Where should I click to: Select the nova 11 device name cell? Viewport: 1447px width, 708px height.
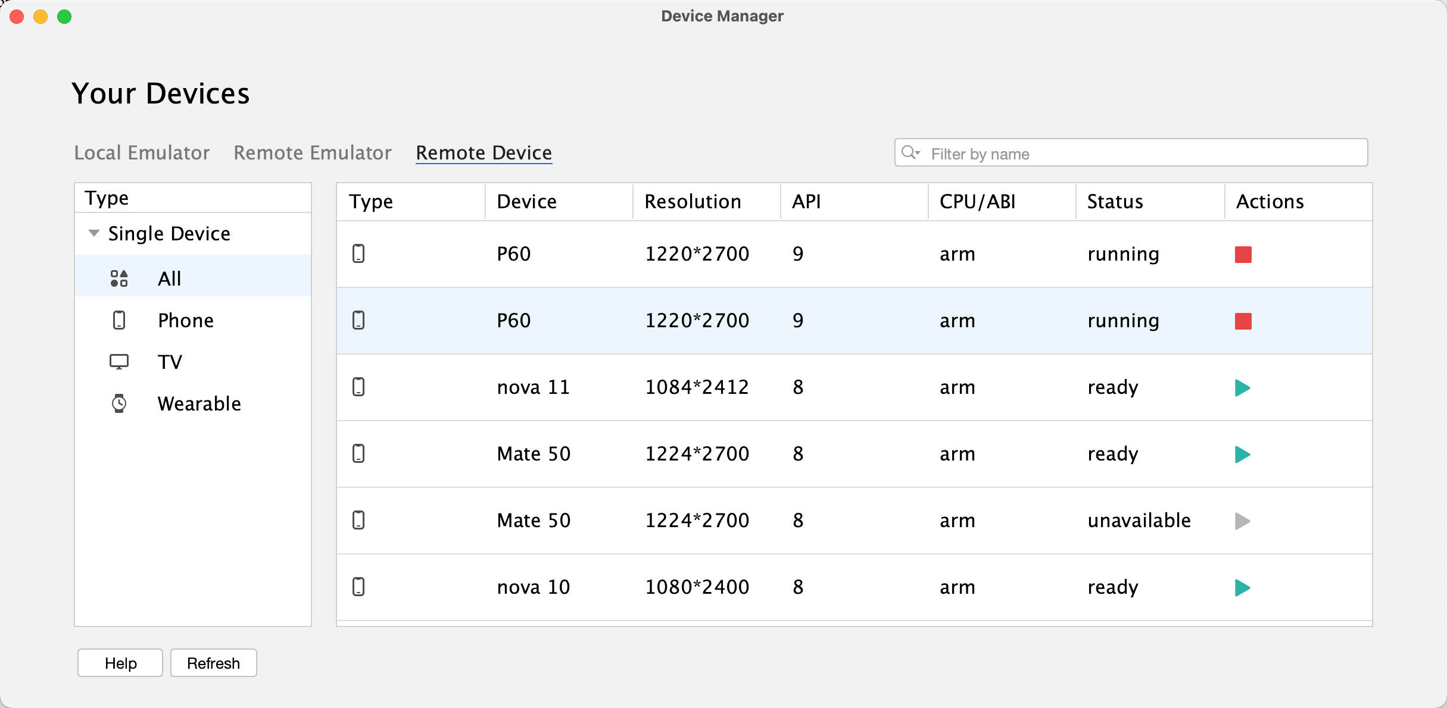533,387
